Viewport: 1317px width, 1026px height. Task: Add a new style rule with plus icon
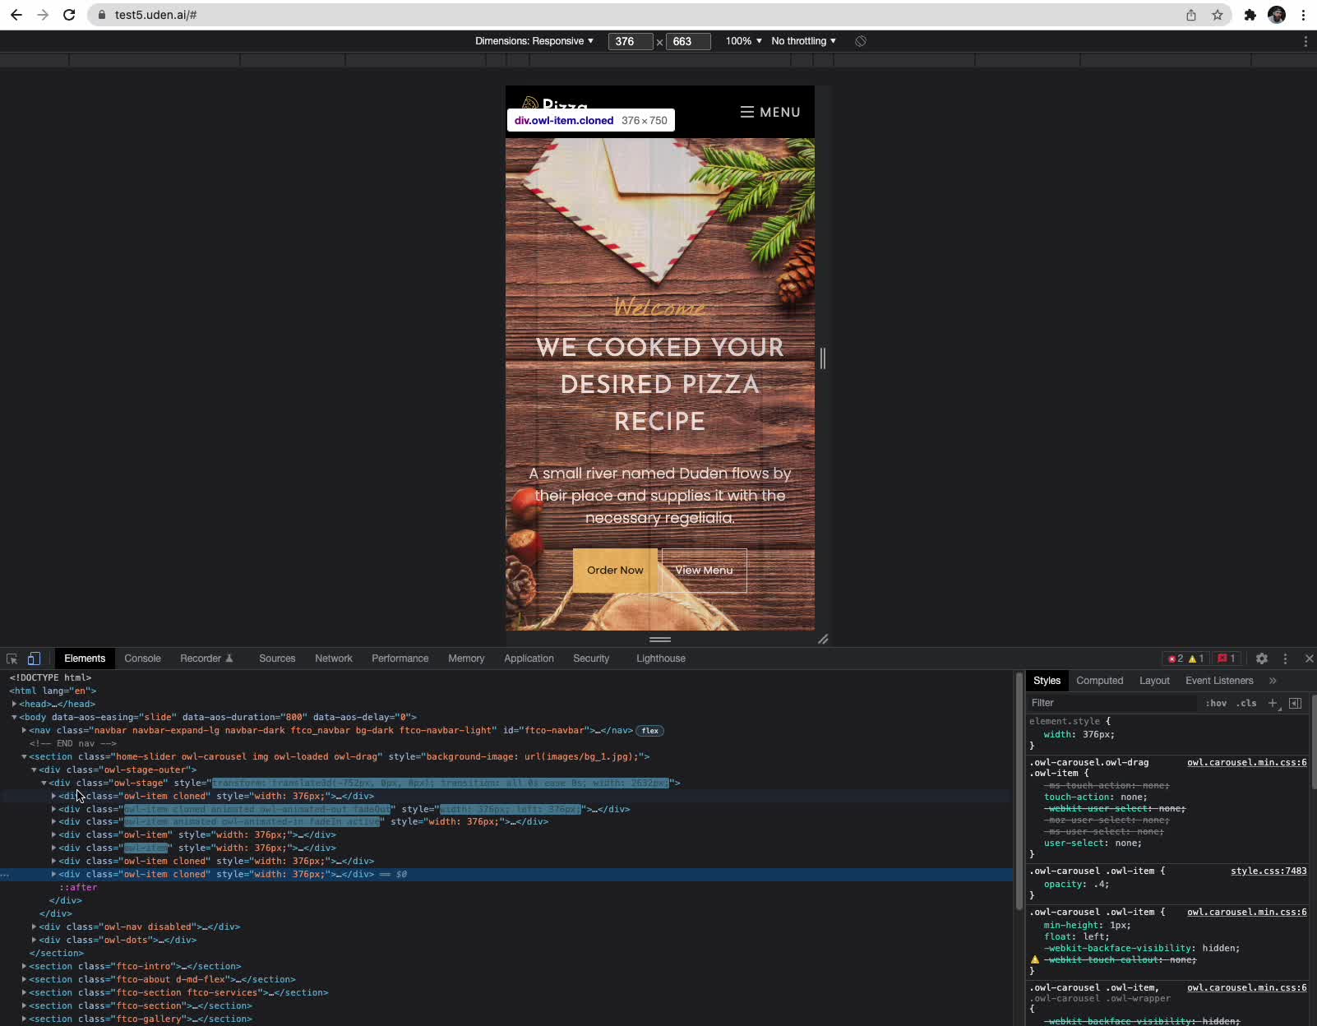(x=1273, y=703)
